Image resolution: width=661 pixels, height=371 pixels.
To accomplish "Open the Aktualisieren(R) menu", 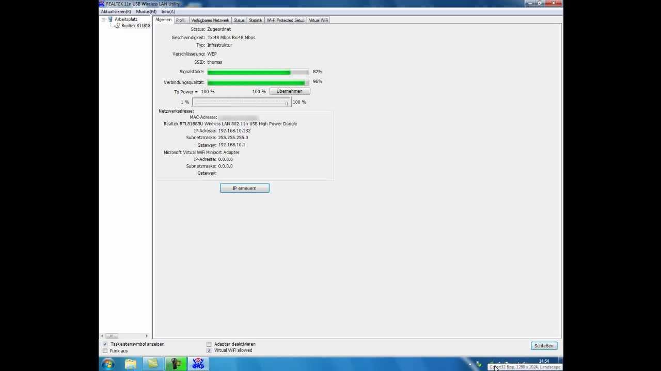I will tap(116, 11).
